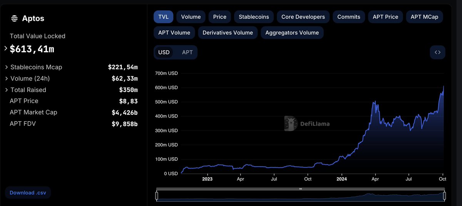Click the range slider top grip
The height and width of the screenshot is (206, 462).
click(300, 189)
